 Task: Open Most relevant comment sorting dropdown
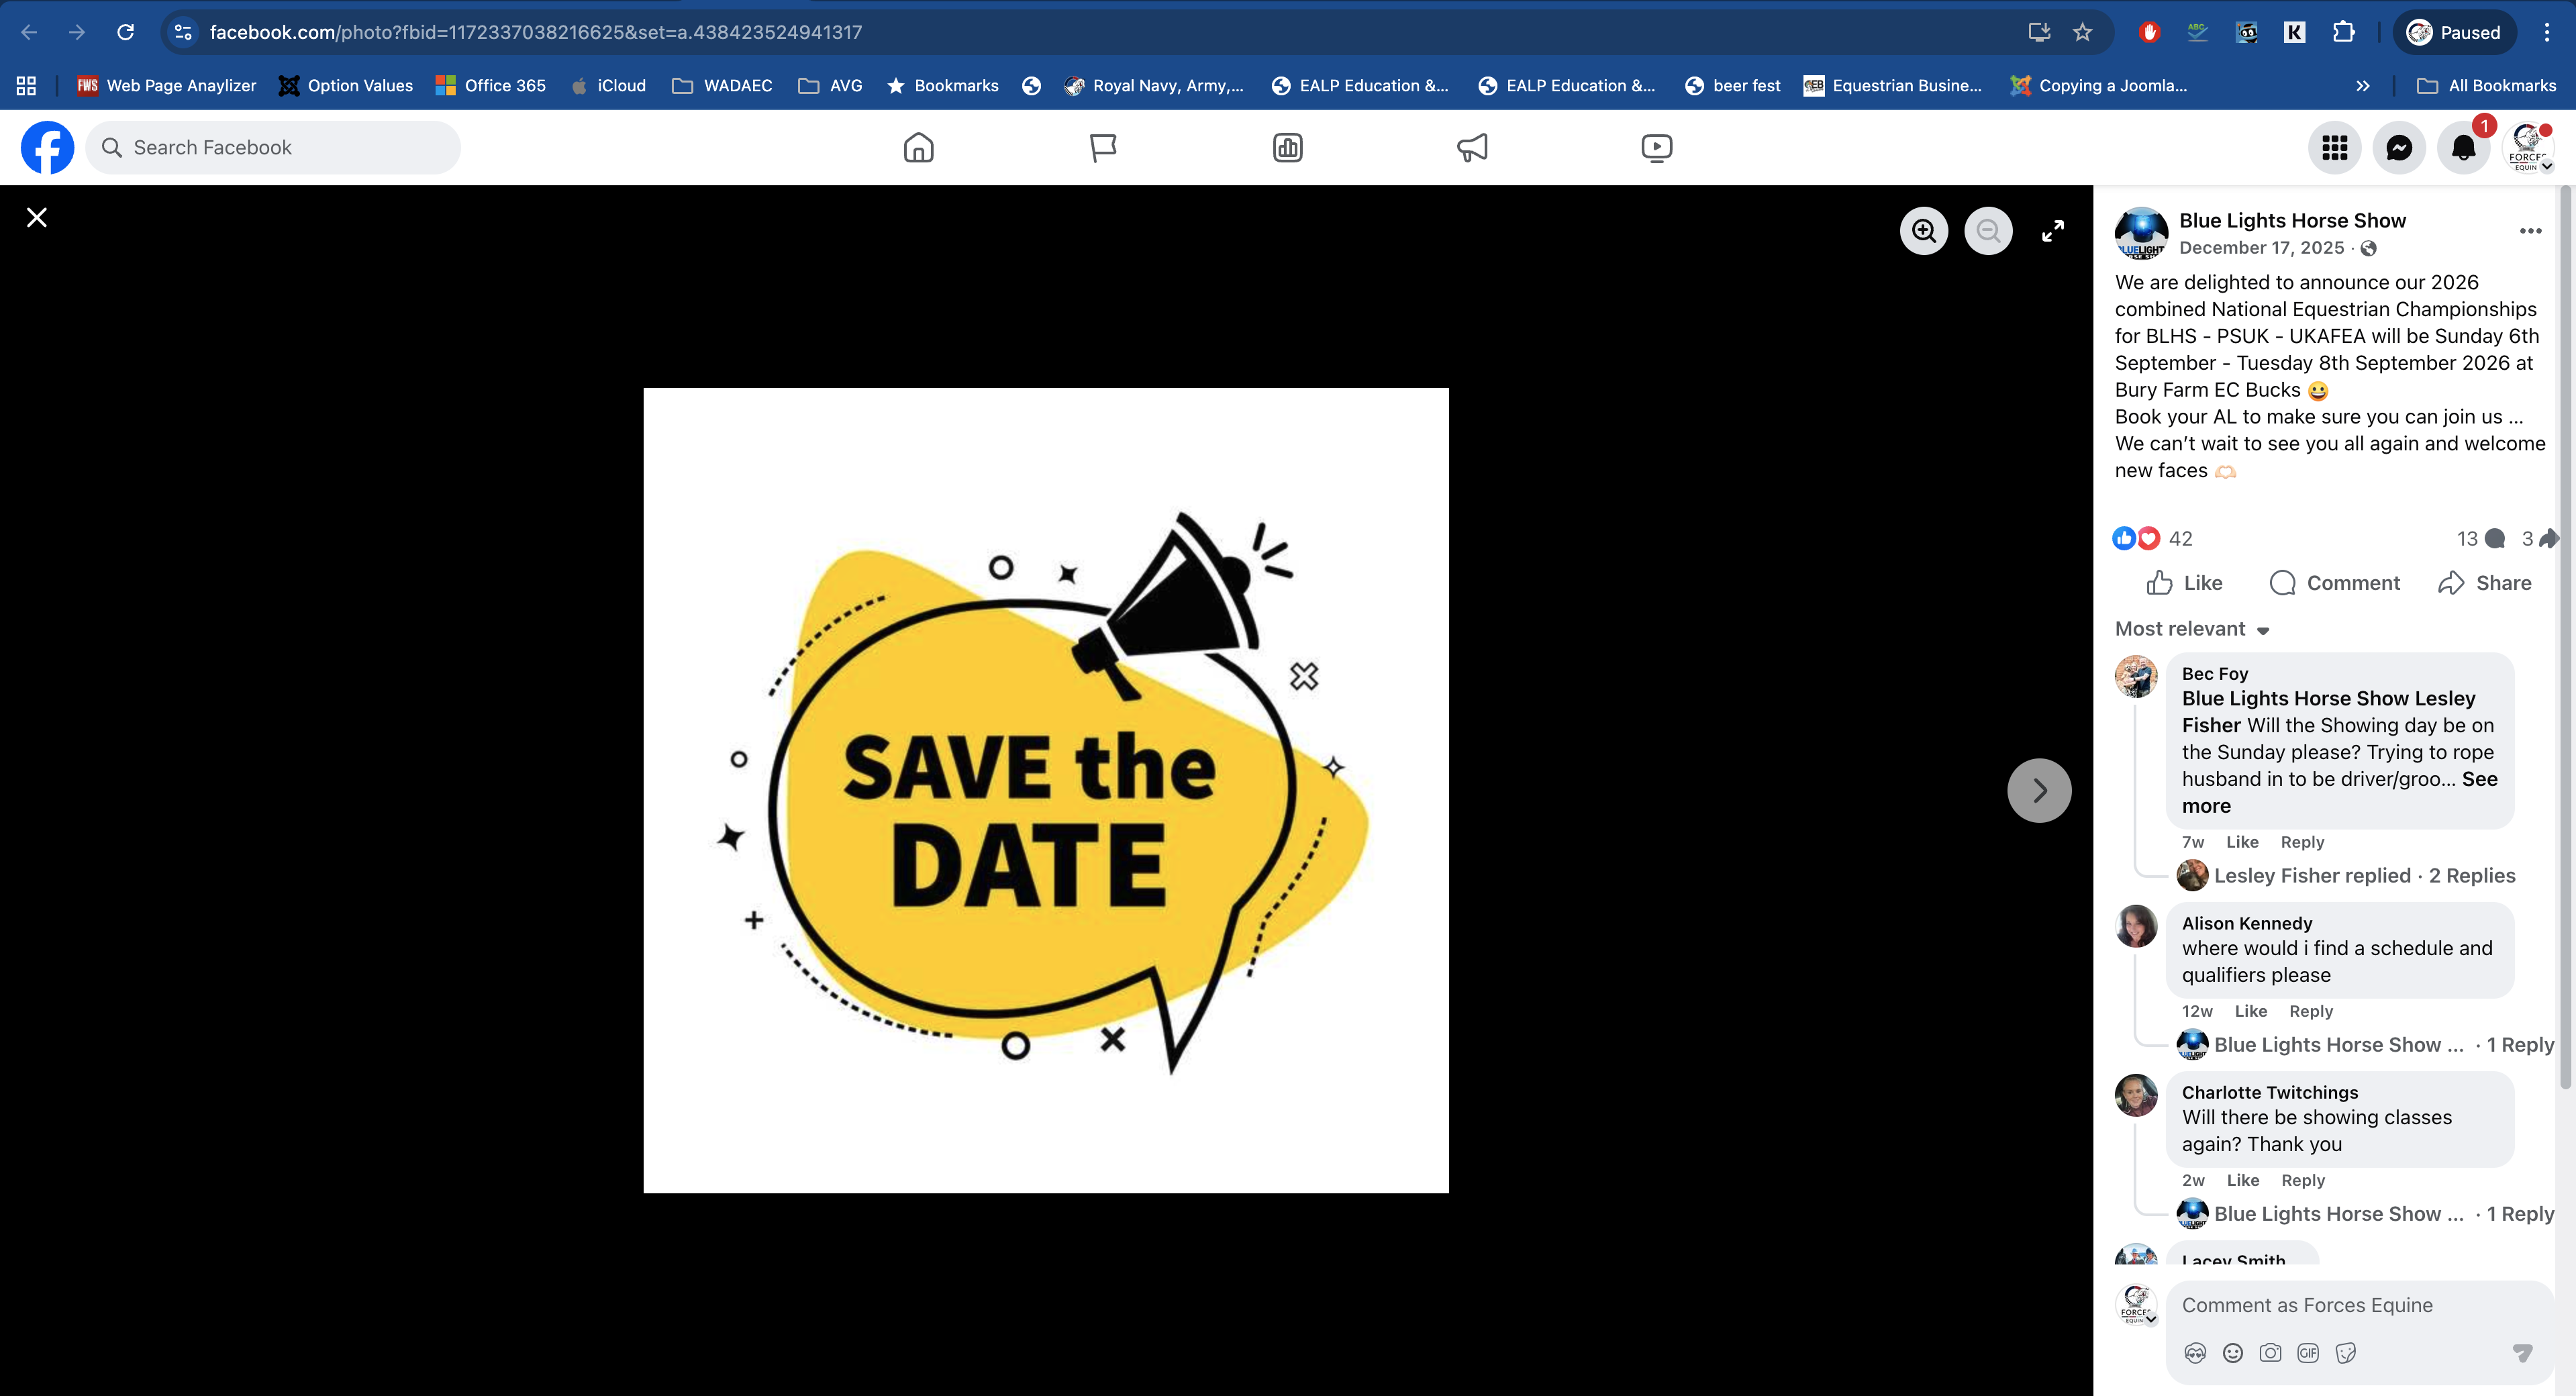point(2191,629)
